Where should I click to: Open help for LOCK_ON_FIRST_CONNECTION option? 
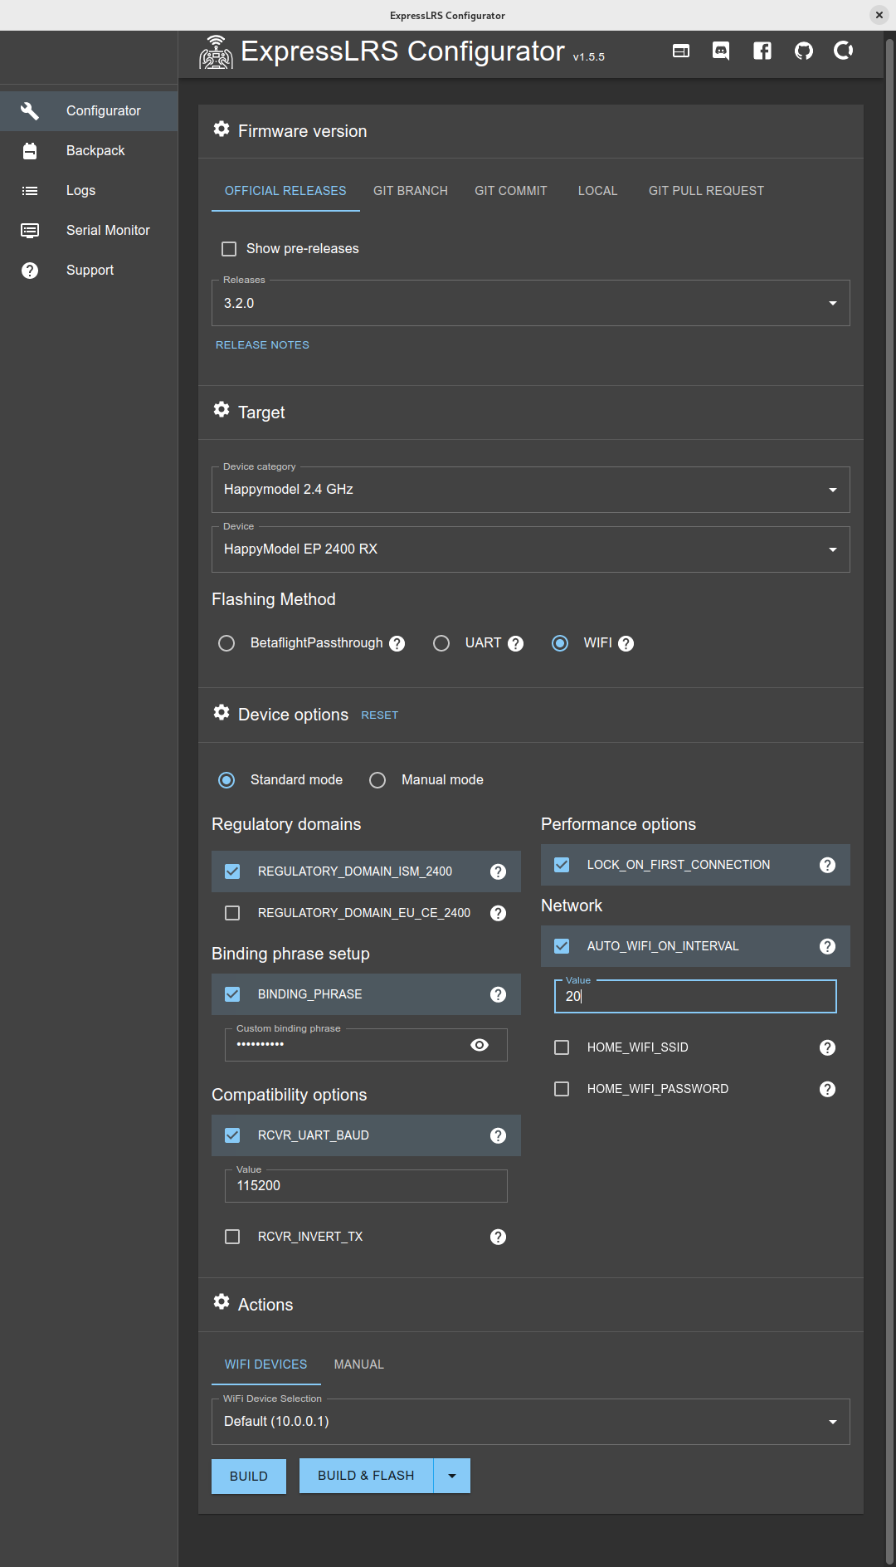coord(827,865)
